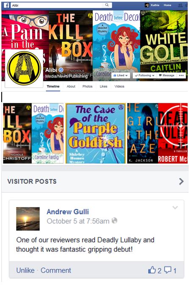The width and height of the screenshot is (189, 286).
Task: Unlike Andrew Gulli's post
Action: click(x=25, y=270)
